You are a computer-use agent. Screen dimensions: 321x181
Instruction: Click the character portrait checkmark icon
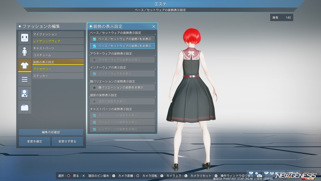coord(25,93)
